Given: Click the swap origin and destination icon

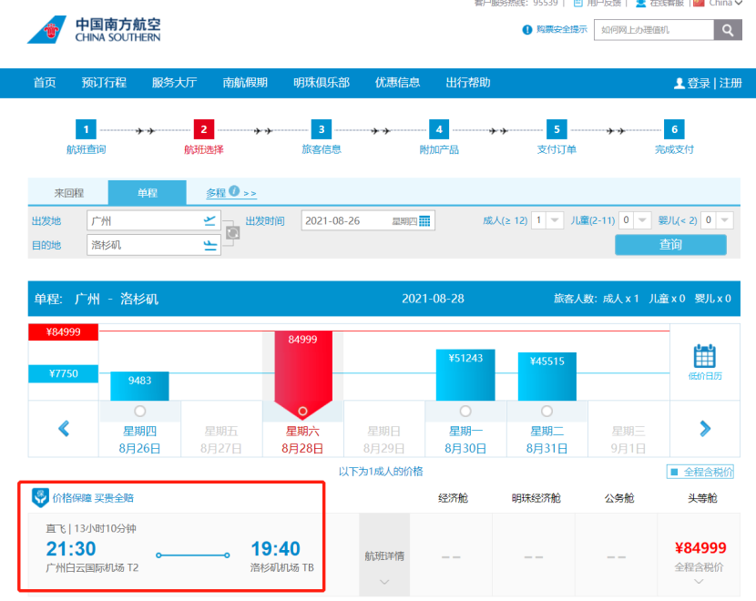Looking at the screenshot, I should point(232,232).
